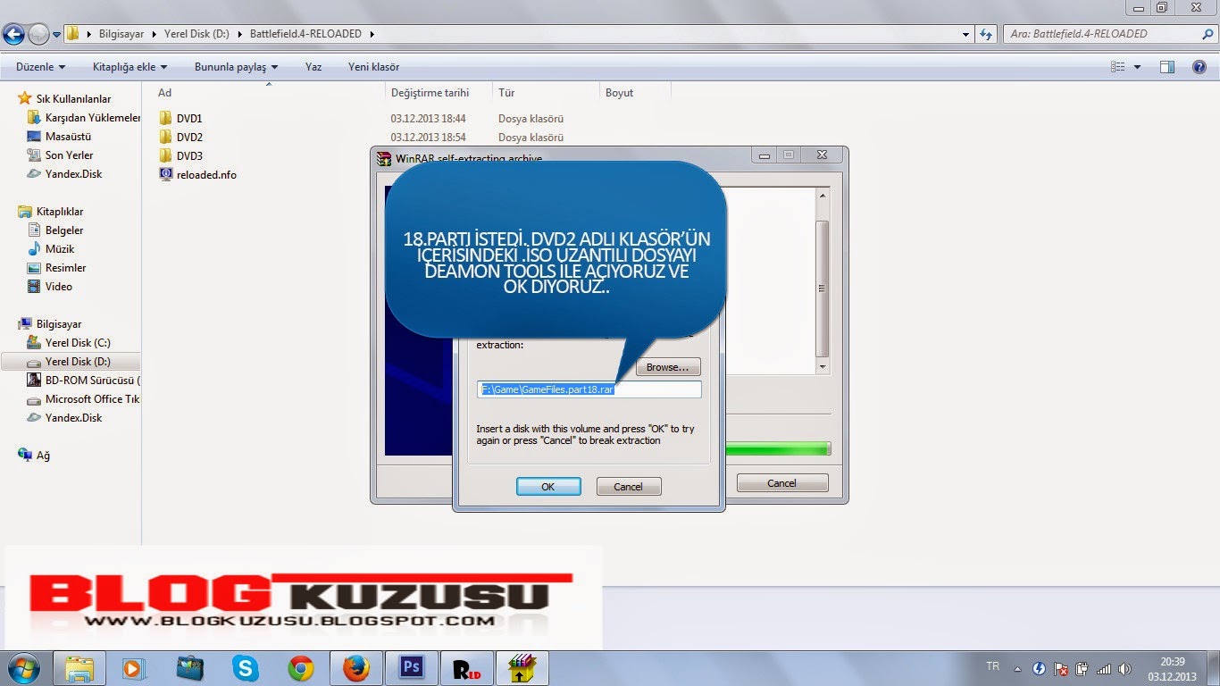Click Browse... in the WinRAR volume dialog
This screenshot has height=686, width=1220.
tap(668, 367)
